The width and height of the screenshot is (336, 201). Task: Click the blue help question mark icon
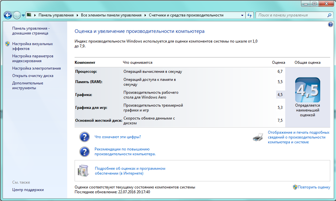tap(330, 25)
